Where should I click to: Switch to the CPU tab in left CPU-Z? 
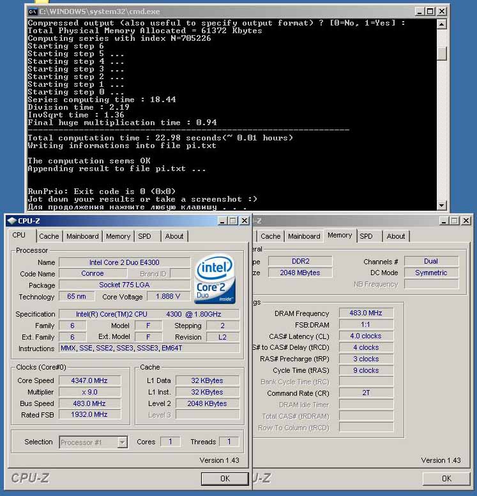point(19,235)
